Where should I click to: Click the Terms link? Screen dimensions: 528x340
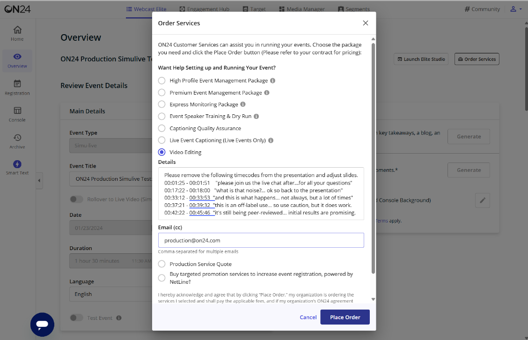382,221
